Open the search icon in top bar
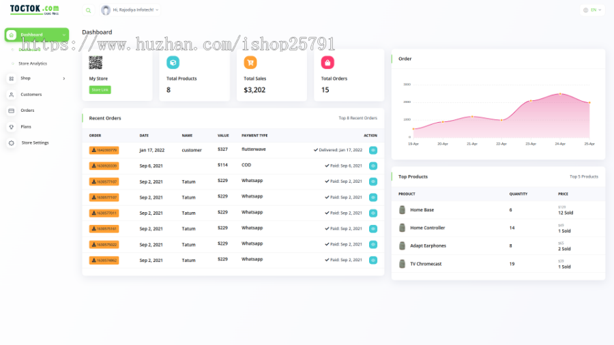614x345 pixels. tap(88, 10)
